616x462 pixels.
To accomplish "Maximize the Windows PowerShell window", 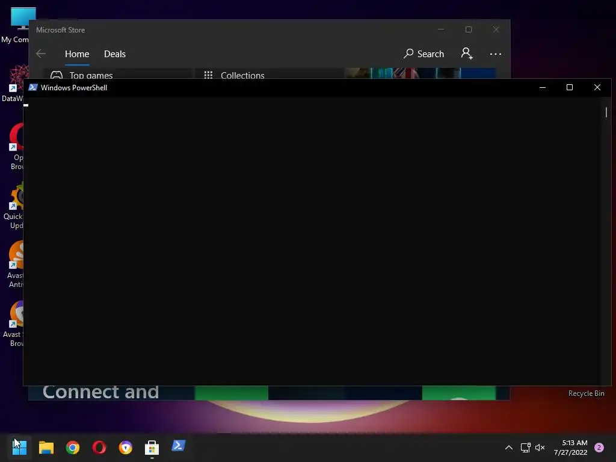I will pyautogui.click(x=570, y=87).
